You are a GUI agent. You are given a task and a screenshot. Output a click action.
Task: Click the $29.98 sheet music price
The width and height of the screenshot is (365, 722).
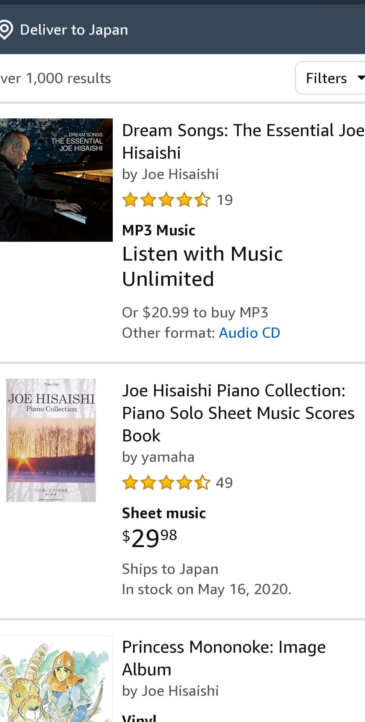[x=150, y=538]
